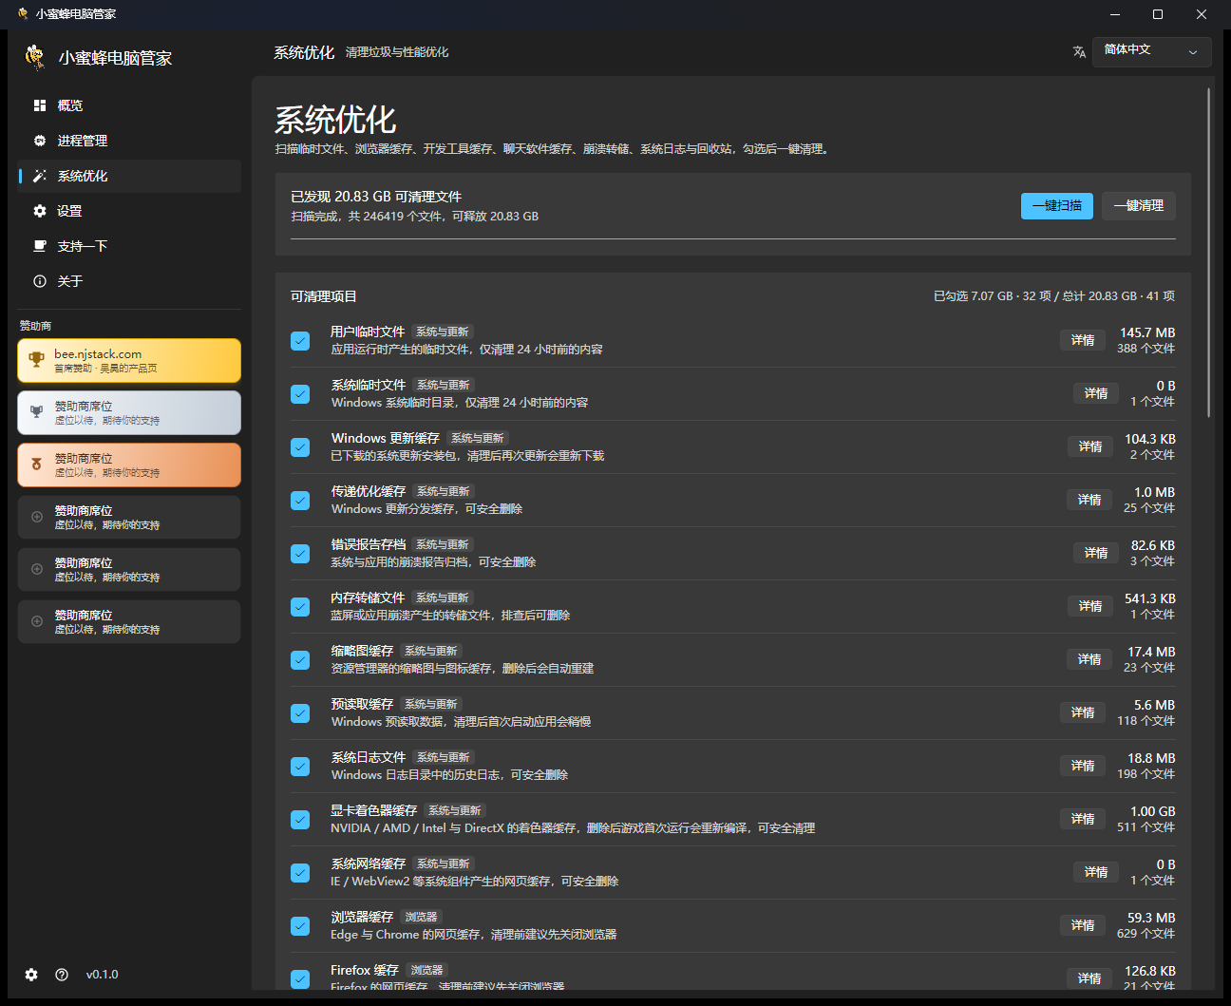This screenshot has width=1231, height=1006.
Task: Open the 简体中文 language dropdown
Action: click(x=1151, y=51)
